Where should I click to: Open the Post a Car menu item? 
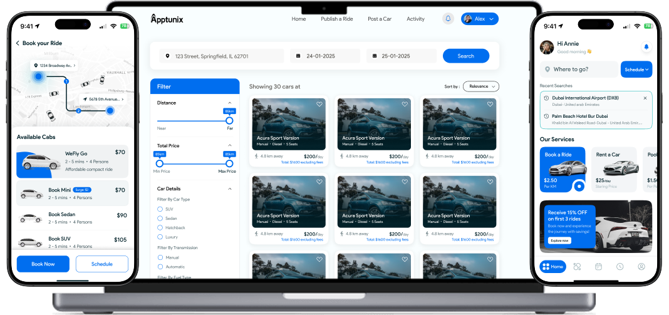(379, 19)
